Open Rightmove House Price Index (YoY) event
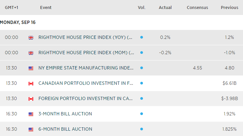Viewport: 243px width, 136px height. tap(86, 38)
